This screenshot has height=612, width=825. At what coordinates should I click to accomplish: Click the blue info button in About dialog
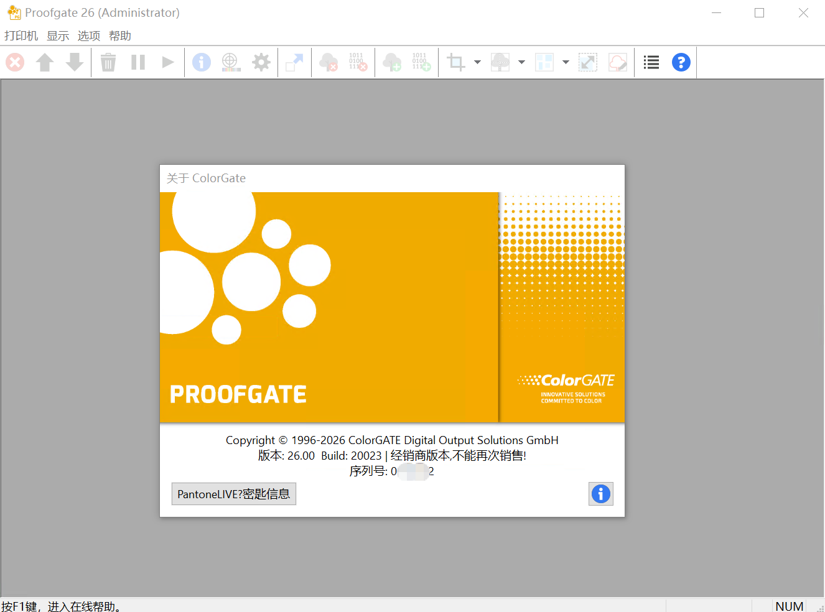pyautogui.click(x=601, y=494)
